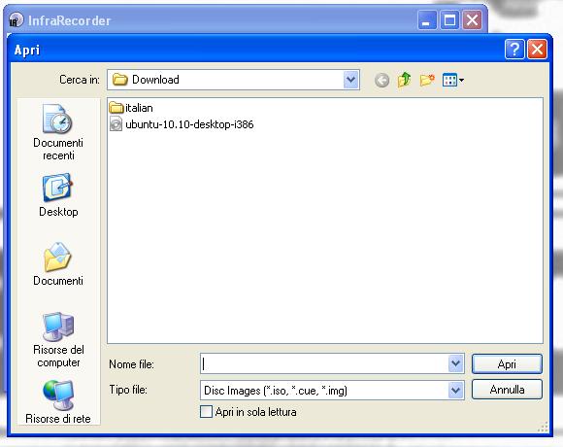Click the InfraRecorder title bar app icon

[x=16, y=20]
